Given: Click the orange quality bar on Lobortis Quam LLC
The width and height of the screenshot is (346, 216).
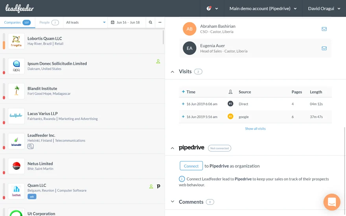Looking at the screenshot, I should (x=4, y=45).
